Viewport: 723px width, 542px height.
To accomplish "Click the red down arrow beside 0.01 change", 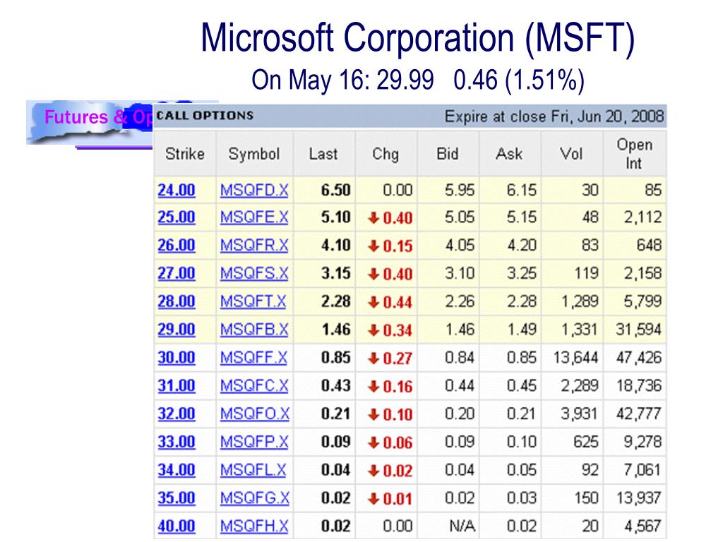I will pyautogui.click(x=374, y=499).
